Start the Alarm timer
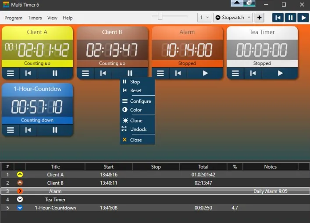 205,73
